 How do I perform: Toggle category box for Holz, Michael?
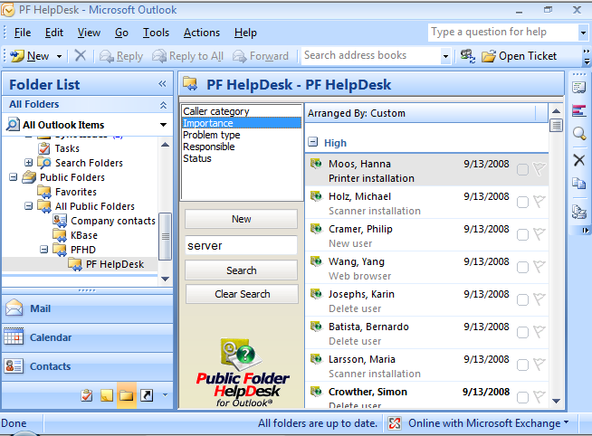[522, 202]
